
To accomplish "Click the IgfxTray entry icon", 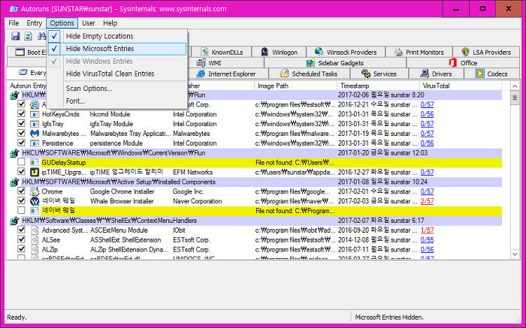I will point(35,124).
